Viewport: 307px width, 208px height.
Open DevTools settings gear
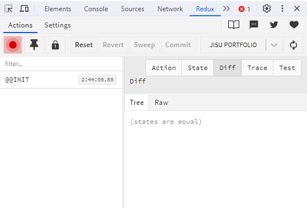[267, 8]
